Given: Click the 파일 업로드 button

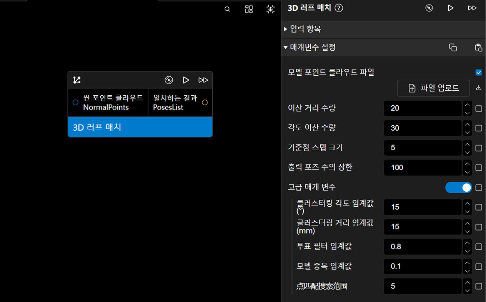Looking at the screenshot, I should pos(433,88).
